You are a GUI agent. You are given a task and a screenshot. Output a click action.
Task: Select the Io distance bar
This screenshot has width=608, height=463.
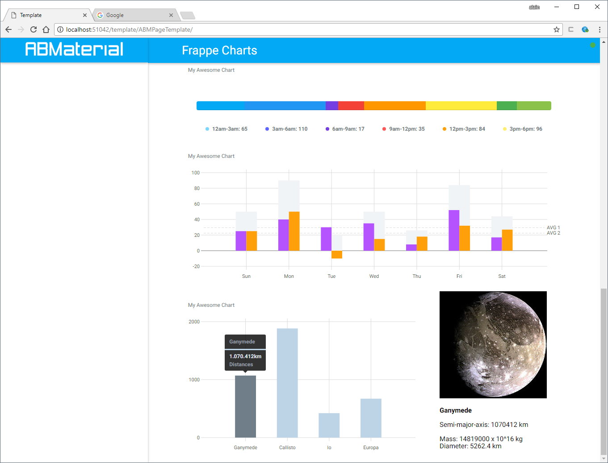(329, 425)
